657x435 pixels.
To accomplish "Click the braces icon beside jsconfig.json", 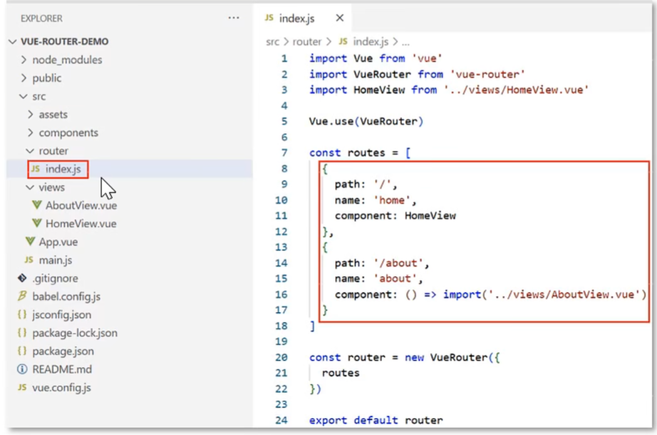I will (22, 314).
